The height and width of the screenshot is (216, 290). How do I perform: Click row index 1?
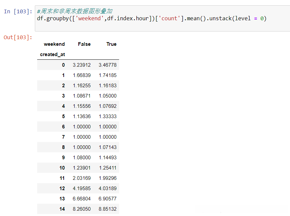63,75
